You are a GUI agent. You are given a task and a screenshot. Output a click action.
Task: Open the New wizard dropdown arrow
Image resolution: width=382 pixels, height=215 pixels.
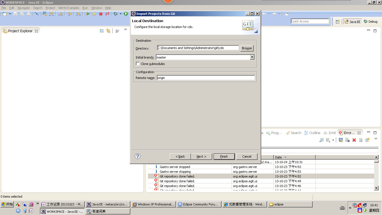click(x=10, y=14)
